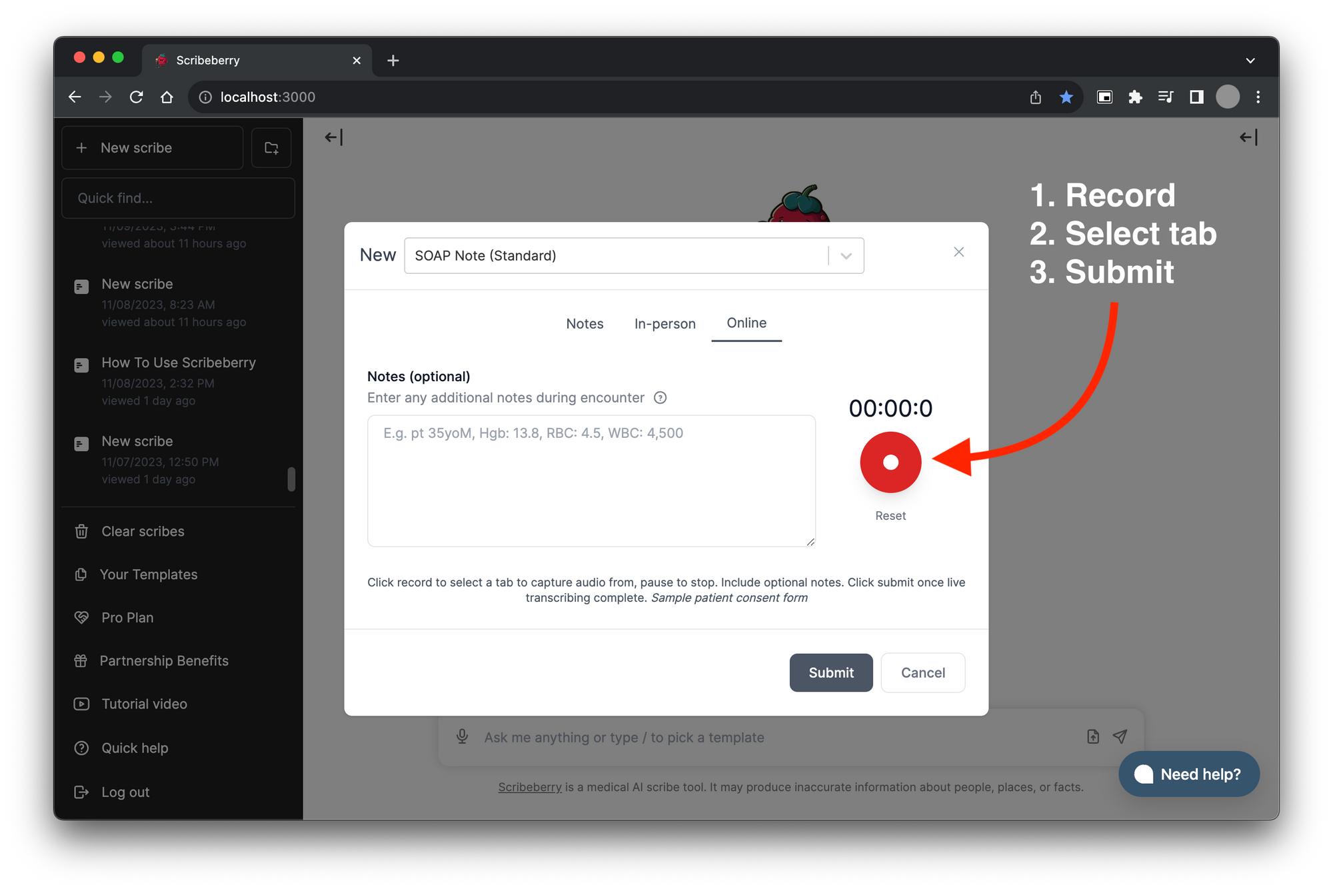Click the new folder icon in sidebar
This screenshot has width=1333, height=891.
tap(271, 148)
